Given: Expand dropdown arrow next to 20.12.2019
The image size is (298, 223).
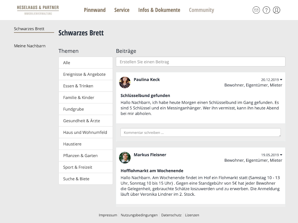Looking at the screenshot, I should click(281, 80).
